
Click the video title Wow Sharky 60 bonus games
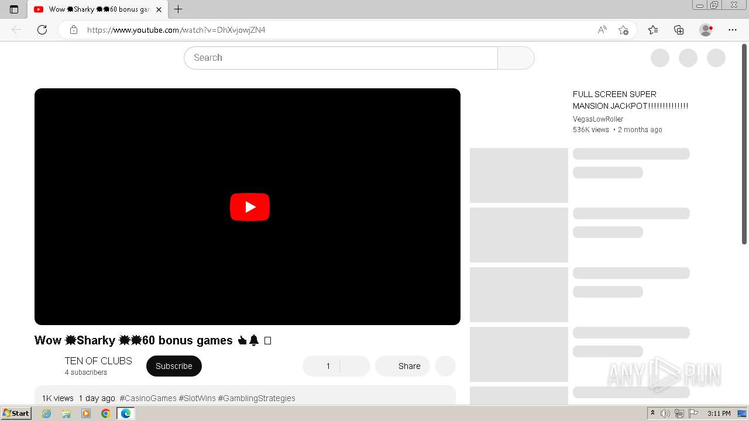coord(153,340)
